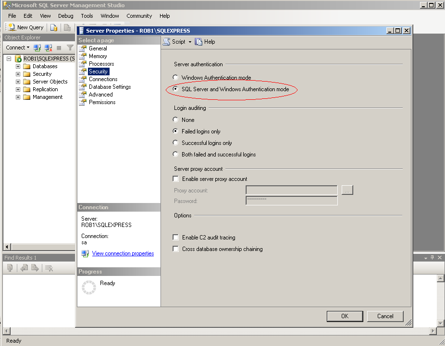Select Failed logins only option
This screenshot has height=346, width=445.
click(x=175, y=131)
